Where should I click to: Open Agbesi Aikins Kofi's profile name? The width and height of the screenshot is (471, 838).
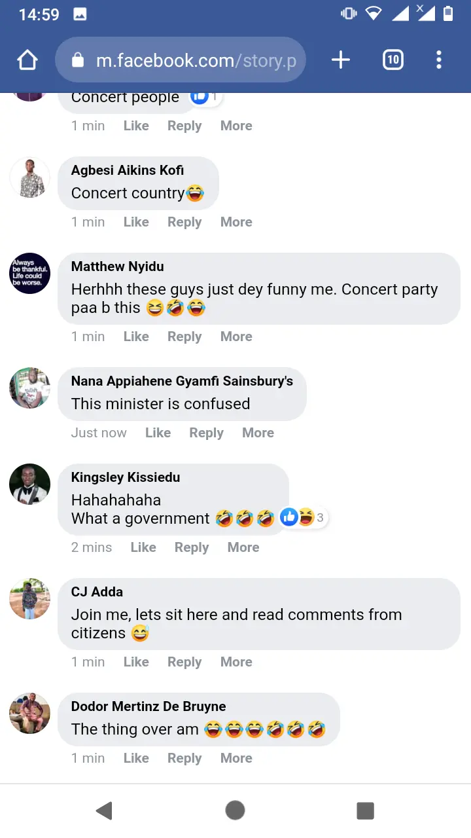pos(128,170)
